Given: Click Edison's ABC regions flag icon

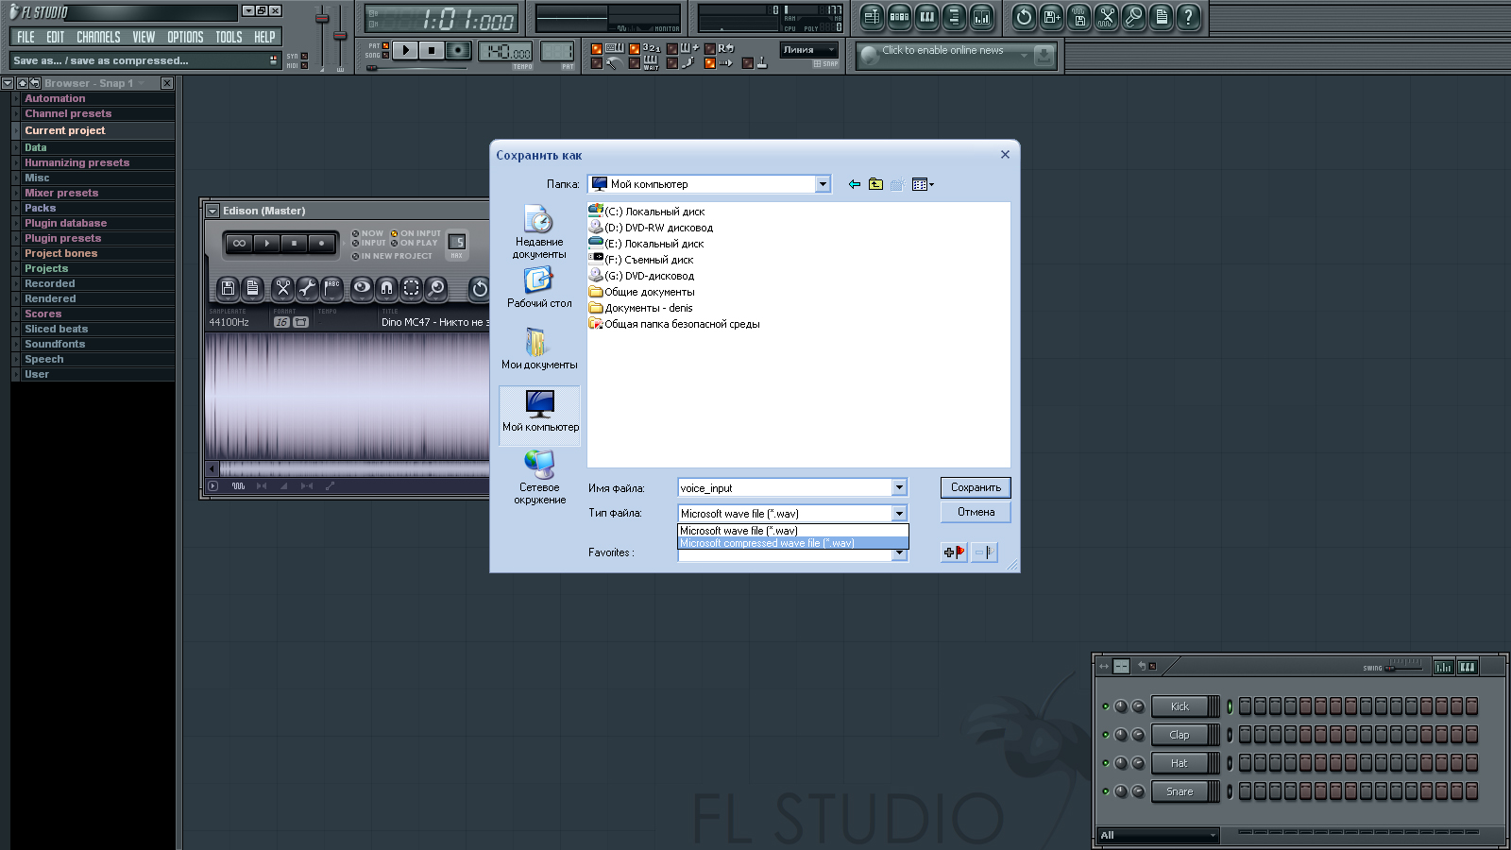Looking at the screenshot, I should 331,288.
